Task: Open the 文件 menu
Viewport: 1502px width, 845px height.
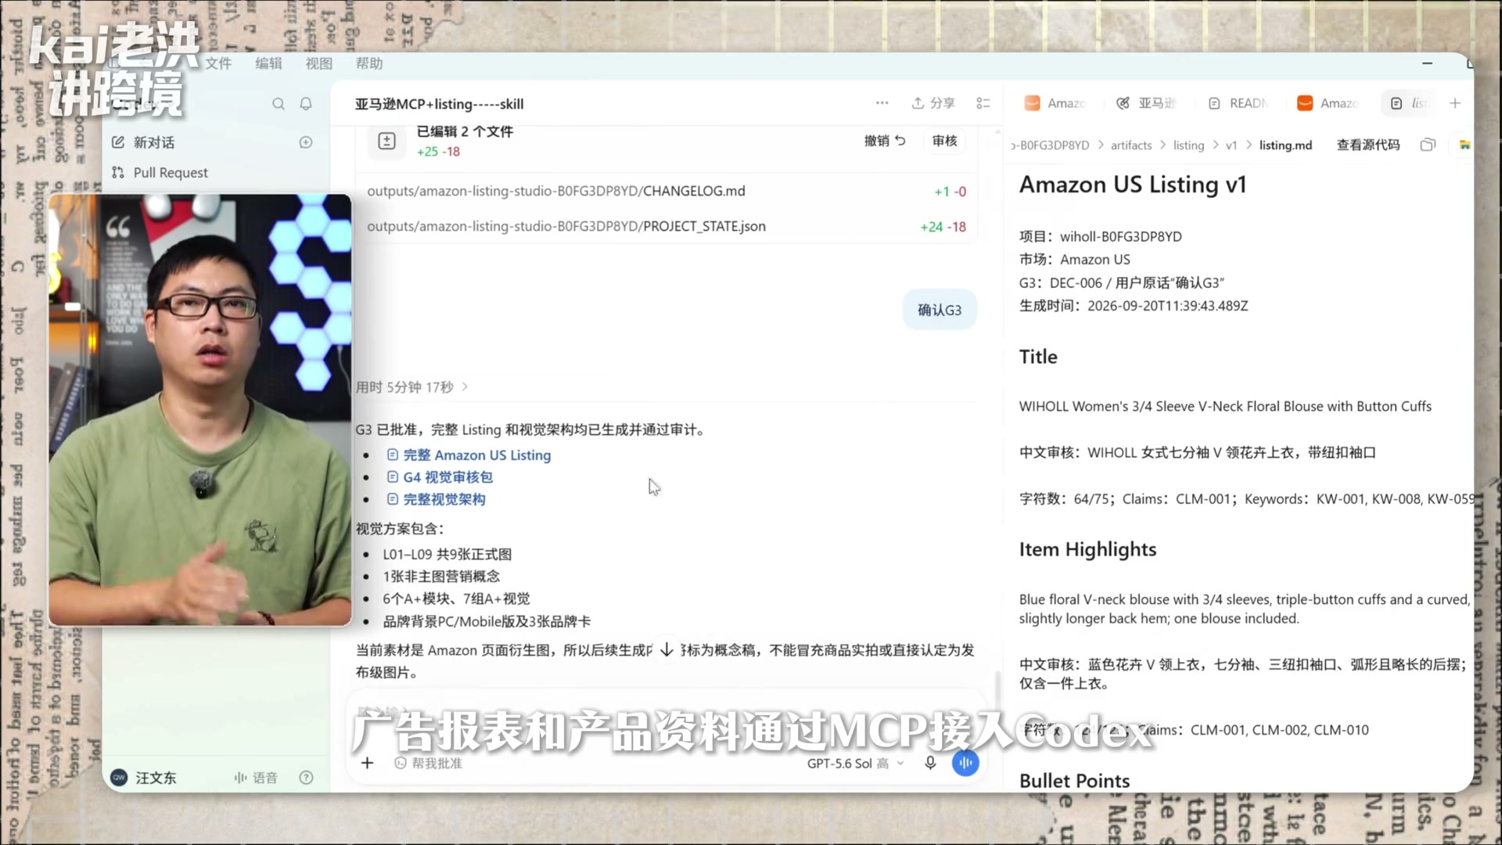Action: pyautogui.click(x=218, y=63)
